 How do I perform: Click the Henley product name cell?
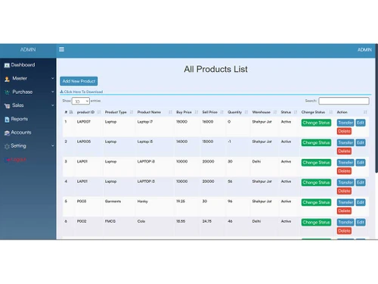[x=143, y=201]
